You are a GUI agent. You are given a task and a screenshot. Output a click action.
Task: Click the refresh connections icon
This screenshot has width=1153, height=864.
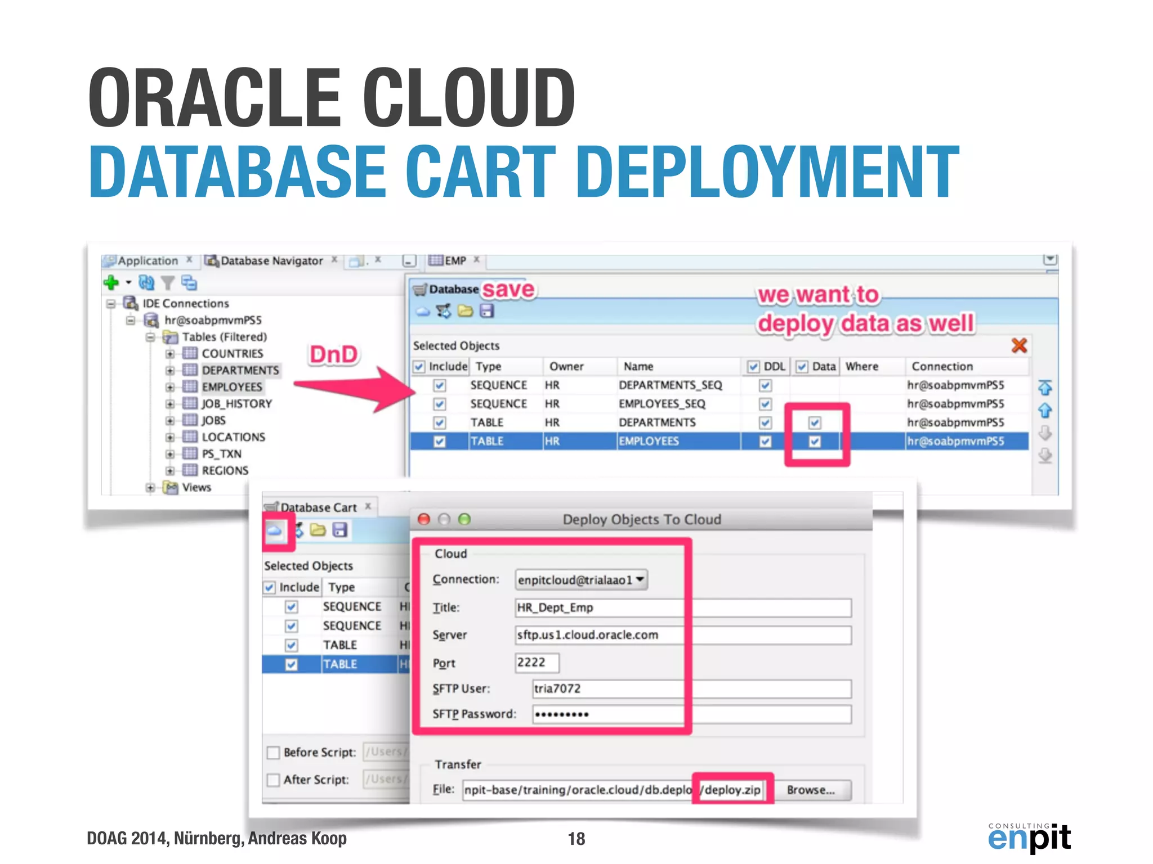pos(146,282)
